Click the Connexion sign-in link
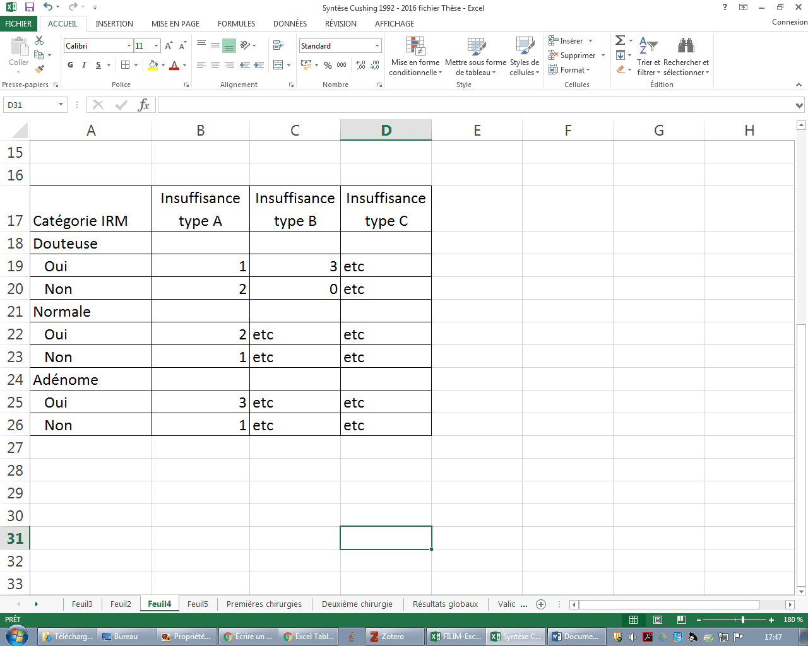Viewport: 808px width, 646px height. coord(789,22)
